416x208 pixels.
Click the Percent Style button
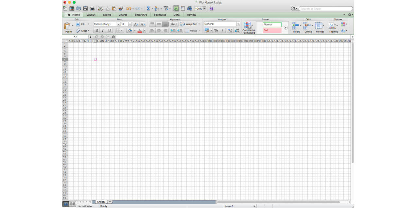point(216,30)
